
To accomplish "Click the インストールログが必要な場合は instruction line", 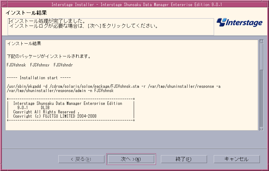I will (84, 26).
